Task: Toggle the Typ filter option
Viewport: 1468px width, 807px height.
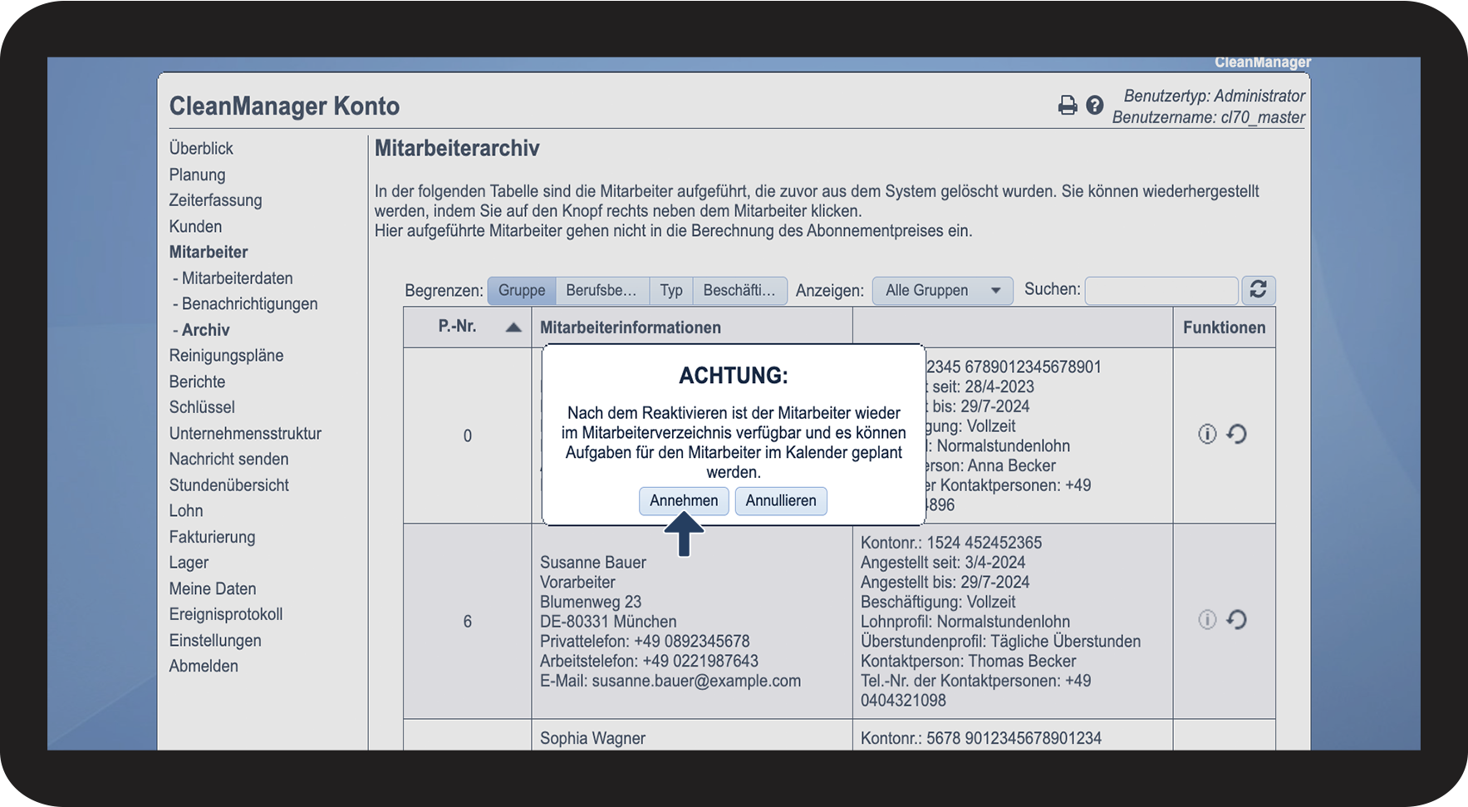Action: 671,291
